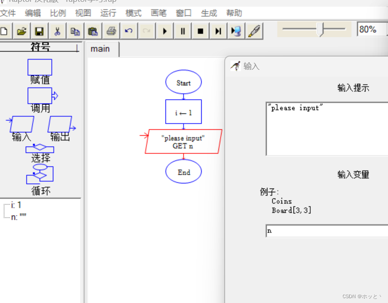The image size is (388, 303).
Task: Select the 输出 output symbol
Action: [62, 124]
